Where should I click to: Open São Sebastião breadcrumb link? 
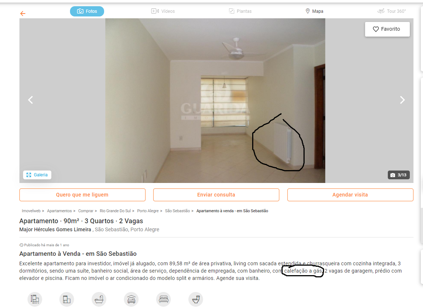pyautogui.click(x=177, y=211)
